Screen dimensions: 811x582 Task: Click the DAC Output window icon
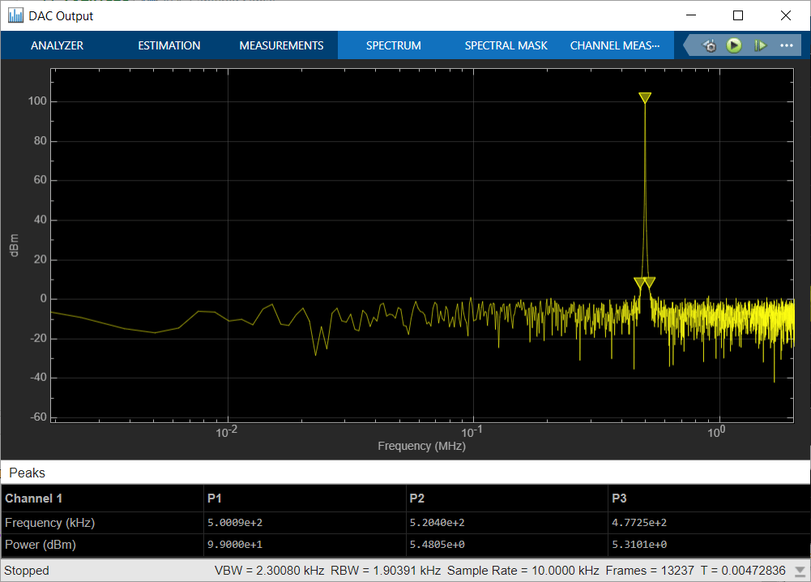[15, 15]
